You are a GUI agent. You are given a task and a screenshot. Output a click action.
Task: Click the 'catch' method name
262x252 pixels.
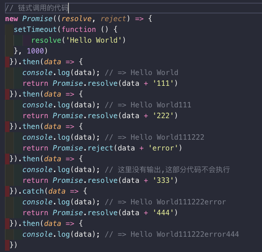click(33, 191)
